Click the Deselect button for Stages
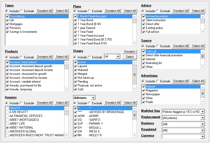The height and width of the screenshot is (143, 210). (130, 52)
